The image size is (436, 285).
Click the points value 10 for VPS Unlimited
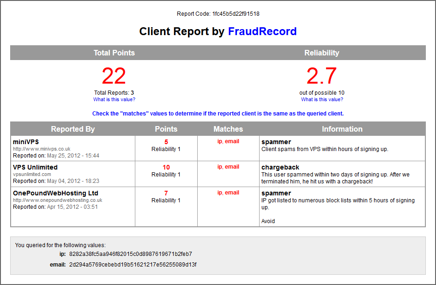(166, 167)
